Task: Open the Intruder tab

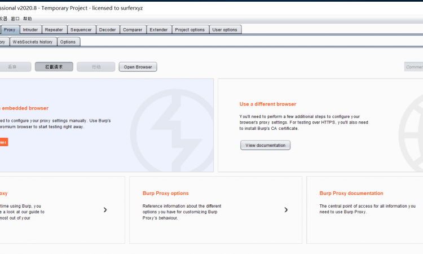Action: tap(30, 30)
